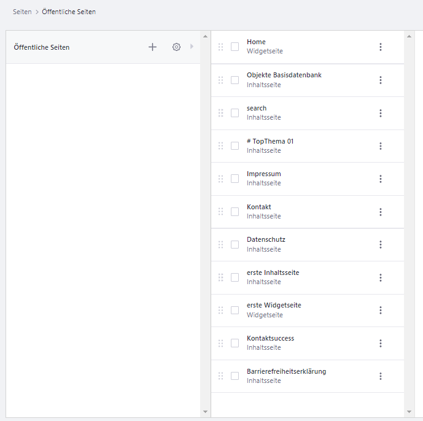423x421 pixels.
Task: Open the kebab menu for Home page
Action: (381, 47)
